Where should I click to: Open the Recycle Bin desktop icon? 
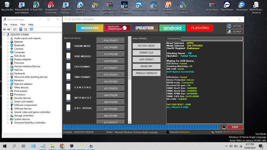tap(7, 6)
